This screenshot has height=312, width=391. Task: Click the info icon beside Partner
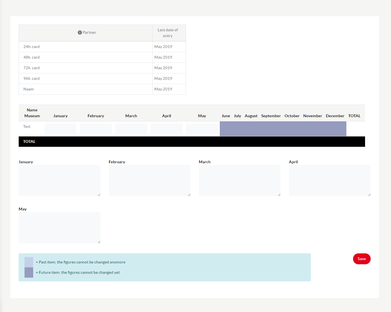[80, 32]
